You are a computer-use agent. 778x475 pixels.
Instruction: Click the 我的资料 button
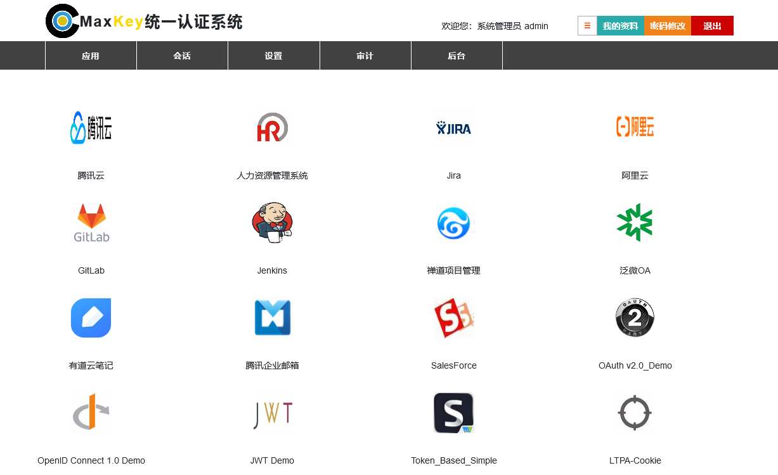620,26
